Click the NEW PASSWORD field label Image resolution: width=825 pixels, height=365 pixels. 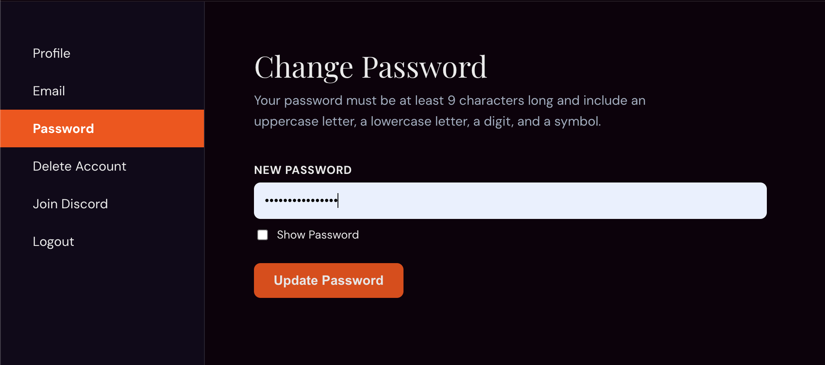tap(303, 170)
